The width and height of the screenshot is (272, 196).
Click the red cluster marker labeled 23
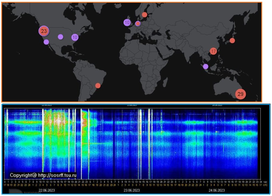(44, 31)
